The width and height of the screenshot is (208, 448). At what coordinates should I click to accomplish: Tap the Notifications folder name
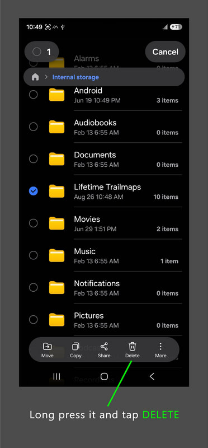[x=97, y=283]
